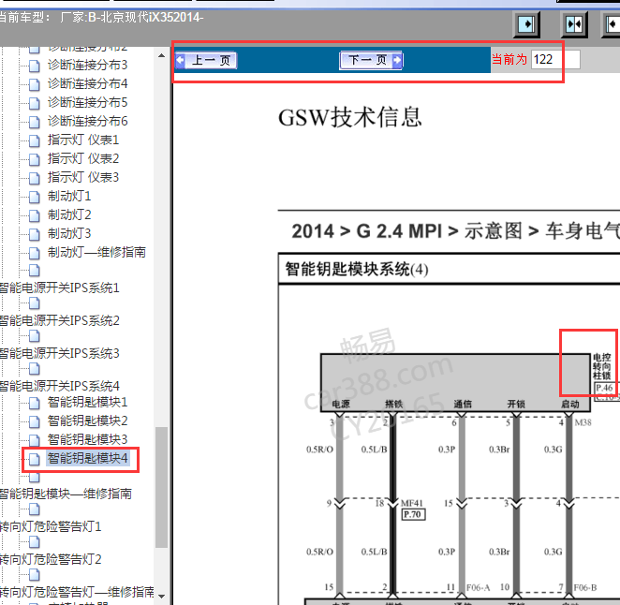620x605 pixels.
Task: Open 转向灯危险警告灯—维修指南 entry
Action: [x=77, y=592]
